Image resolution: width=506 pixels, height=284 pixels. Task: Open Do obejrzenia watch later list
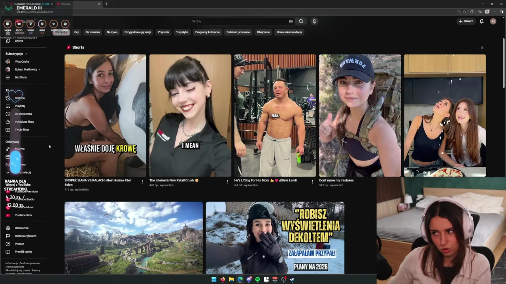(x=24, y=114)
